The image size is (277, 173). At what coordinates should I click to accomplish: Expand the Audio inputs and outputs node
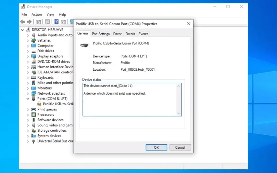28,35
